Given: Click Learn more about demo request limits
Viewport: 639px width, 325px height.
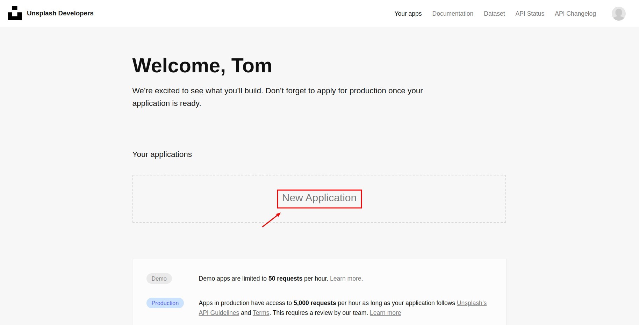Looking at the screenshot, I should click(345, 279).
